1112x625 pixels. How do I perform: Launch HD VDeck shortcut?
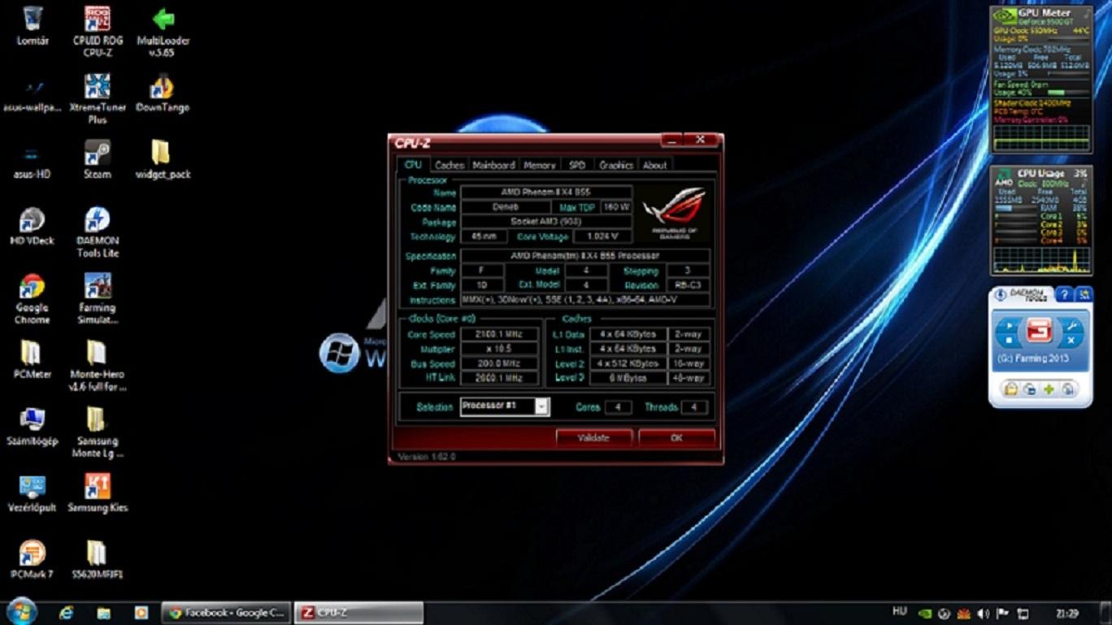33,227
